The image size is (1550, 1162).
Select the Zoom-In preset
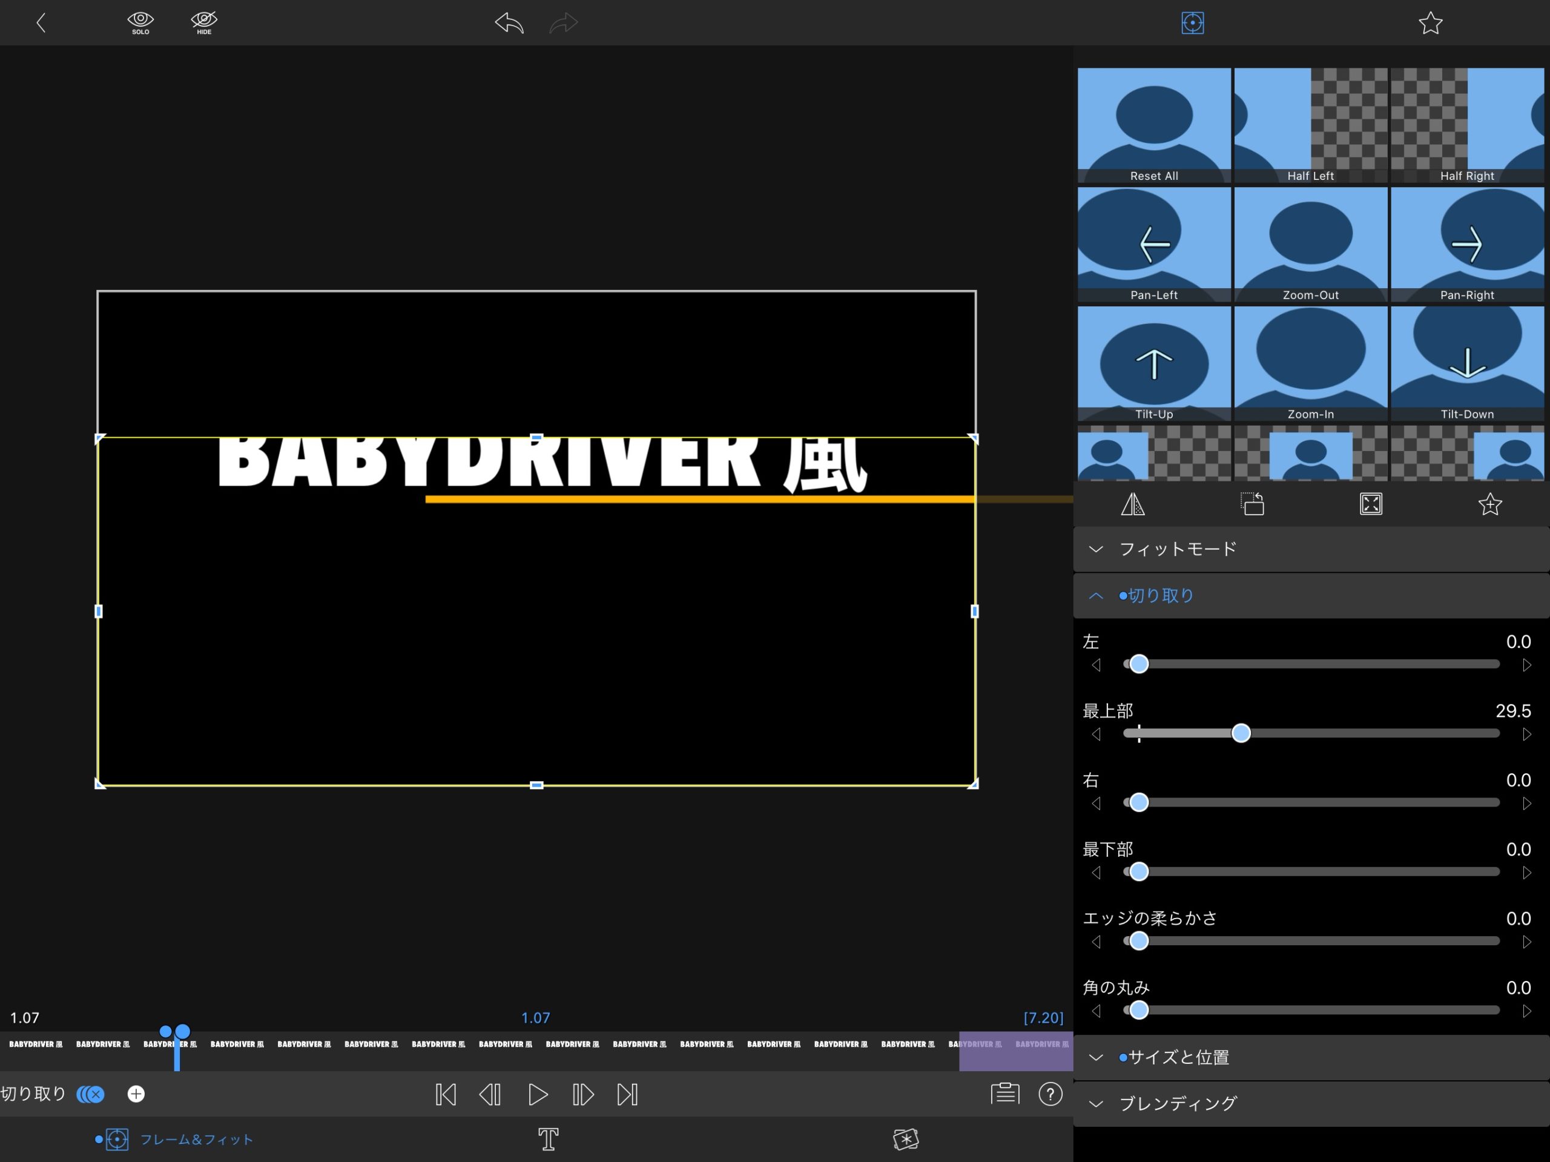tap(1310, 364)
